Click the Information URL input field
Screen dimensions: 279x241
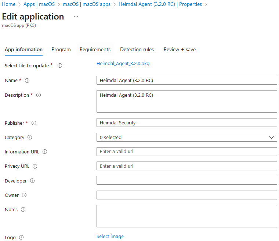[x=186, y=152]
